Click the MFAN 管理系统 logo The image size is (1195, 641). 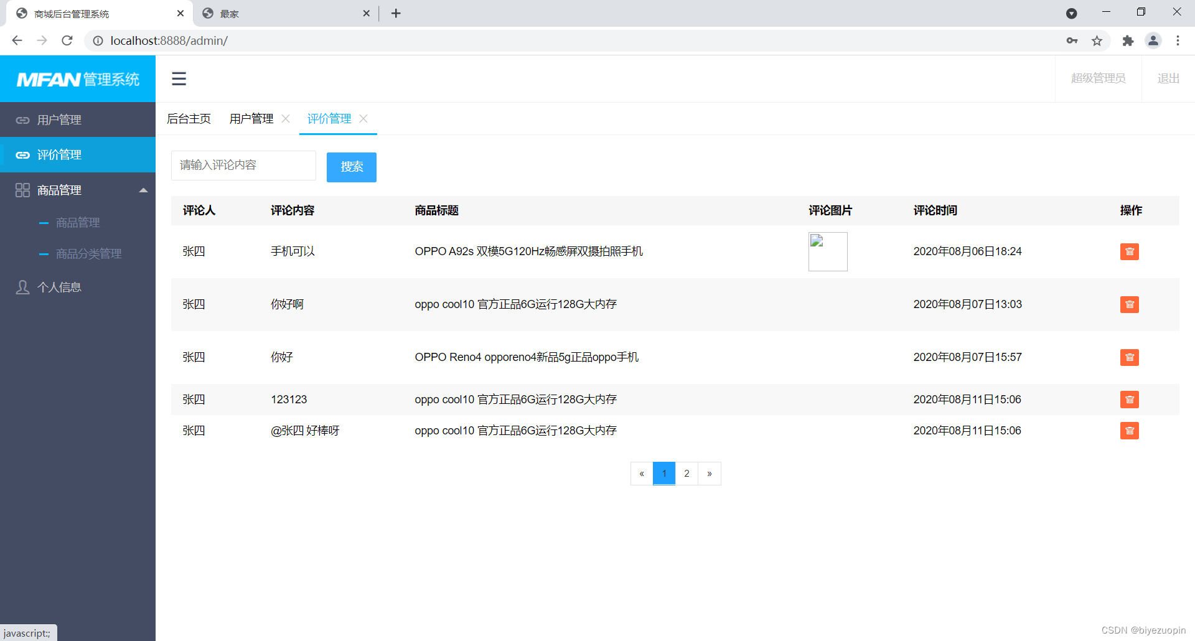[x=78, y=79]
